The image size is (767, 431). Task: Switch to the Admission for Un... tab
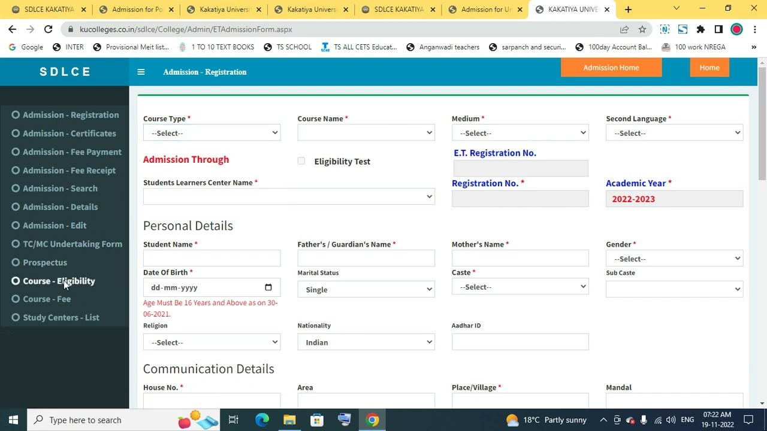coord(487,10)
